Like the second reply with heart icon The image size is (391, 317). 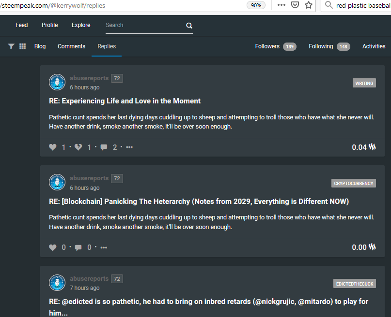pos(53,247)
